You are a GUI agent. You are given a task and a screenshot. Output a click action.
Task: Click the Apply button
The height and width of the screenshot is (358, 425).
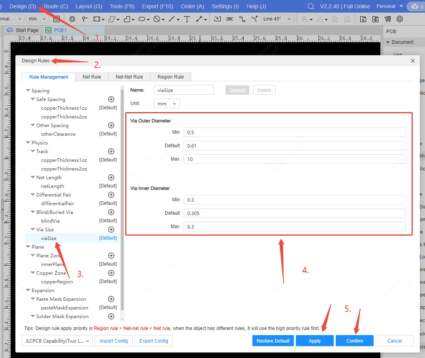point(314,341)
